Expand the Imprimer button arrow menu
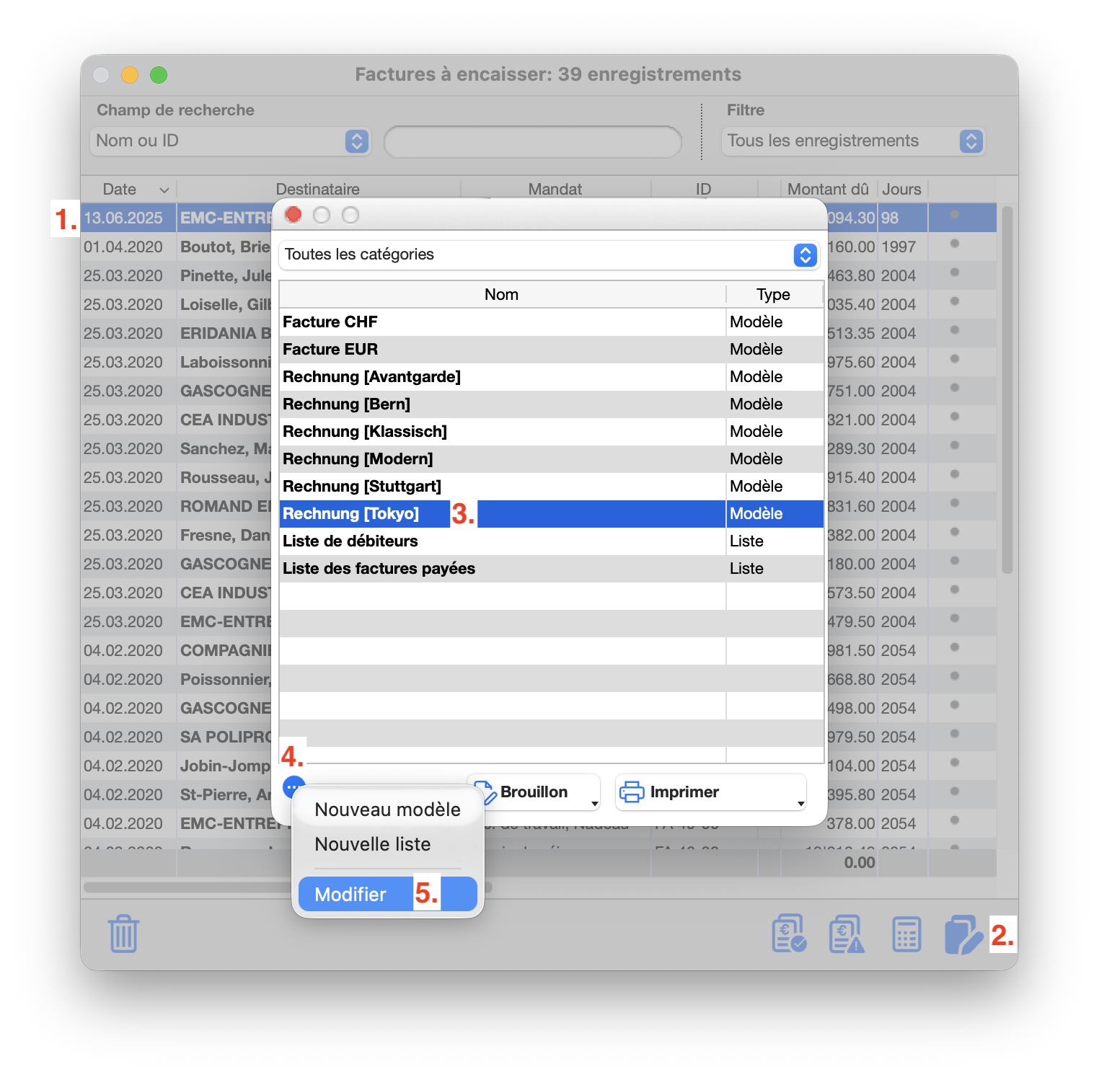 [x=800, y=803]
